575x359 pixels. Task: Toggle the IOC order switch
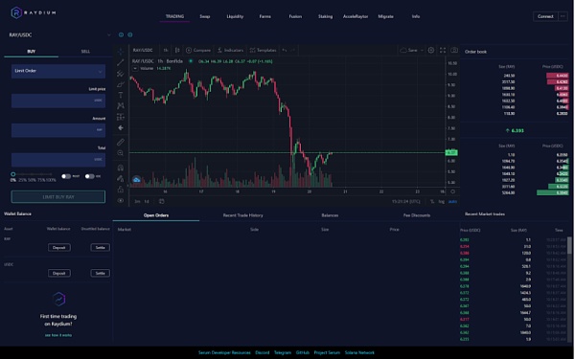[x=89, y=176]
